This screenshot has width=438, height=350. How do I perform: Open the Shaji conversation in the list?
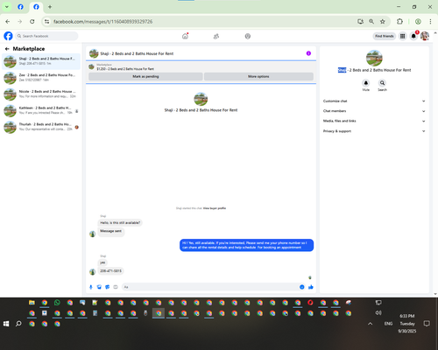coord(41,61)
